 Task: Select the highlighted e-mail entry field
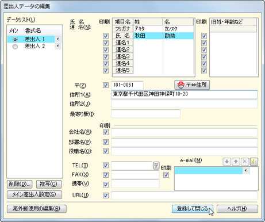pos(209,170)
